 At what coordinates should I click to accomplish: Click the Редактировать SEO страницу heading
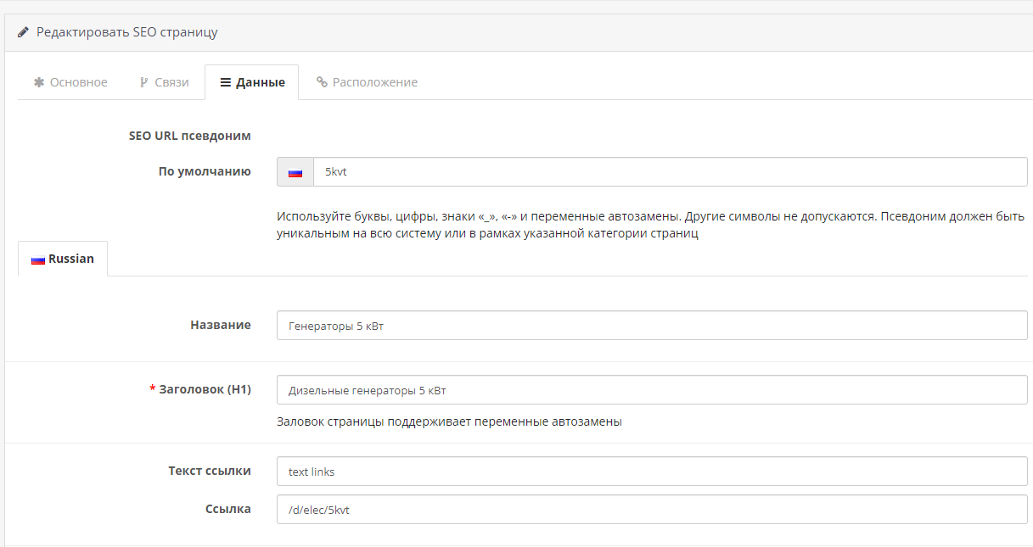[x=126, y=32]
